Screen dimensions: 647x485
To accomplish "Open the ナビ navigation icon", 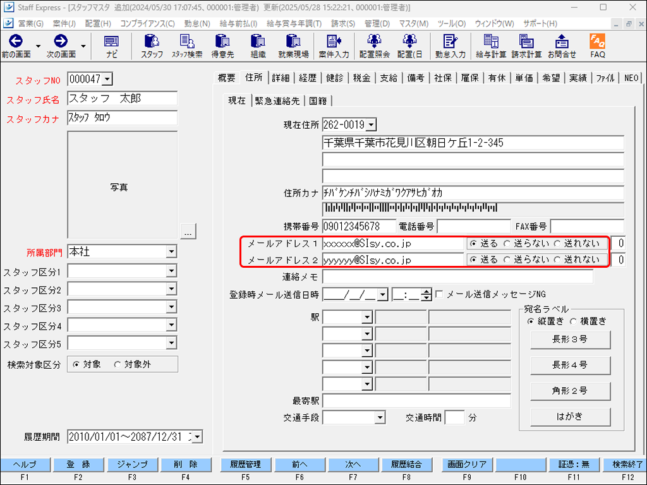I will point(111,46).
